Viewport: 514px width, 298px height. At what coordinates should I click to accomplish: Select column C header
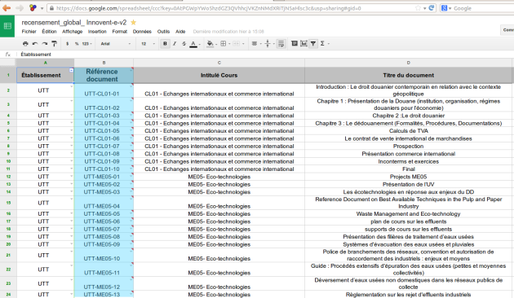[x=219, y=63]
